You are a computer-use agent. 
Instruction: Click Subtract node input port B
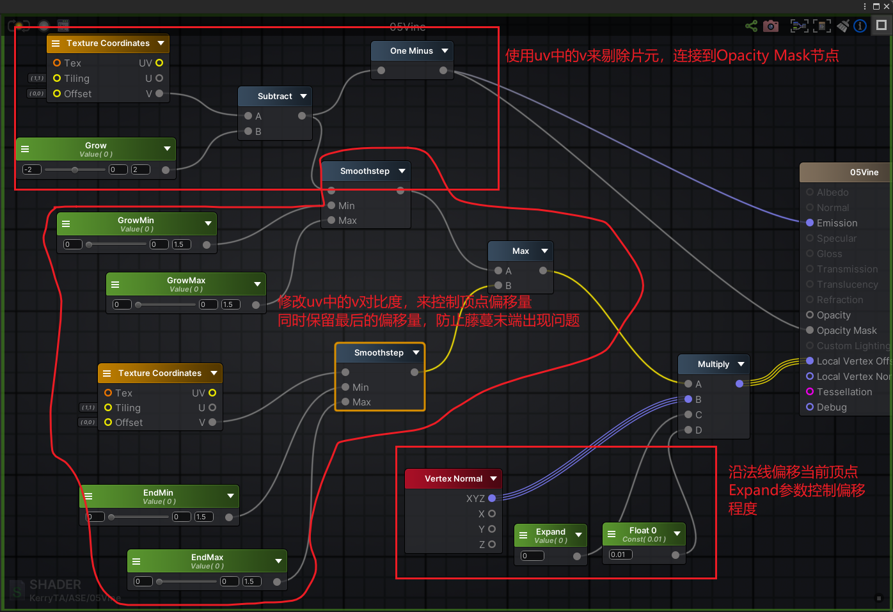(x=248, y=131)
